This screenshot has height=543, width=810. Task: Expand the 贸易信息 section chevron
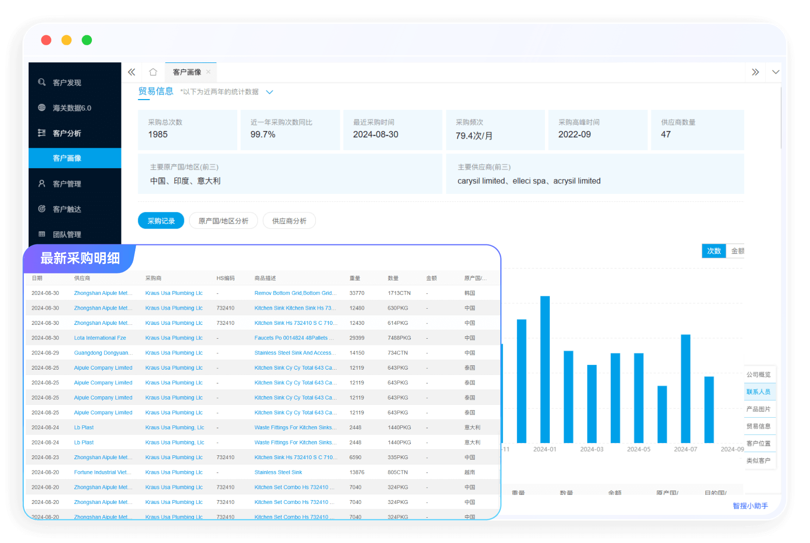click(x=269, y=92)
